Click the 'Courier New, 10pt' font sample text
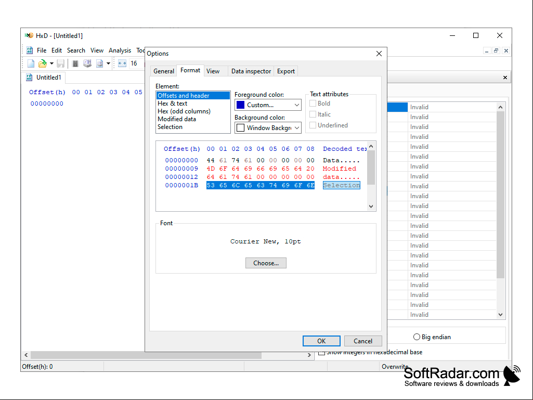533x400 pixels. 266,241
